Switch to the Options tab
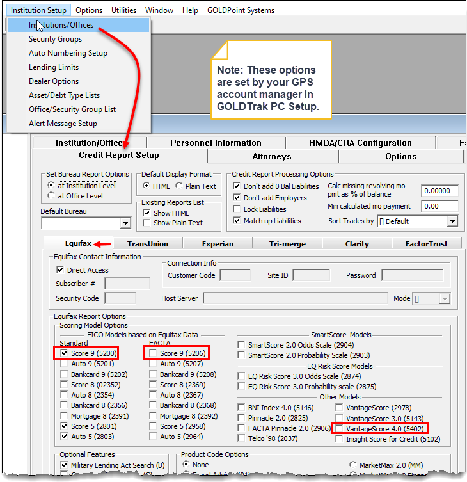 click(401, 156)
